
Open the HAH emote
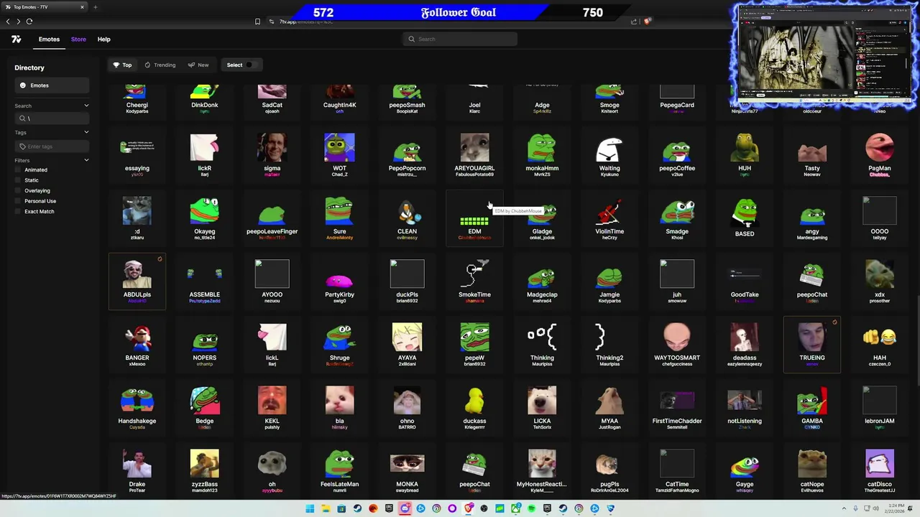pos(880,345)
